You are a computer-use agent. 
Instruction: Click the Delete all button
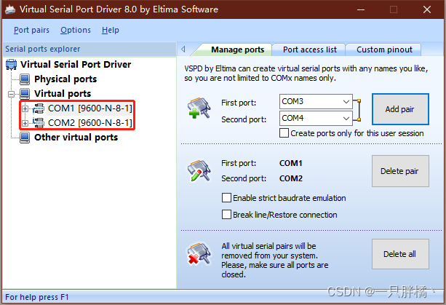400,254
